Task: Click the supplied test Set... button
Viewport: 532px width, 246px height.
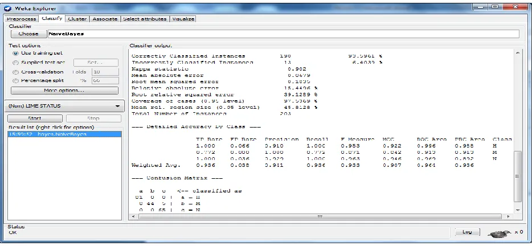Action: [x=96, y=63]
